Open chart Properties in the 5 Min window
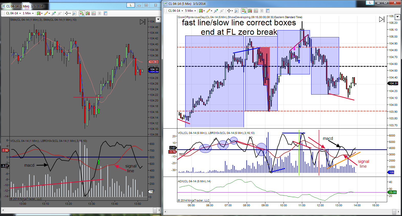 [x=268, y=11]
